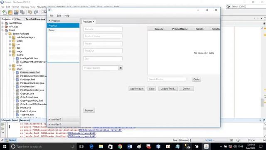Click the Order button beside search field

pyautogui.click(x=196, y=79)
